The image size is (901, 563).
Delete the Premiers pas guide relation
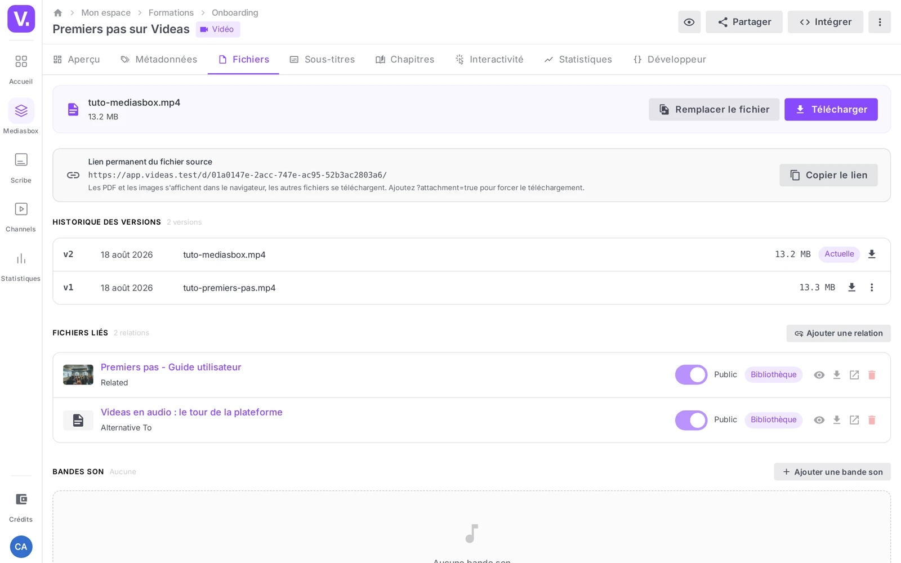[x=872, y=375]
